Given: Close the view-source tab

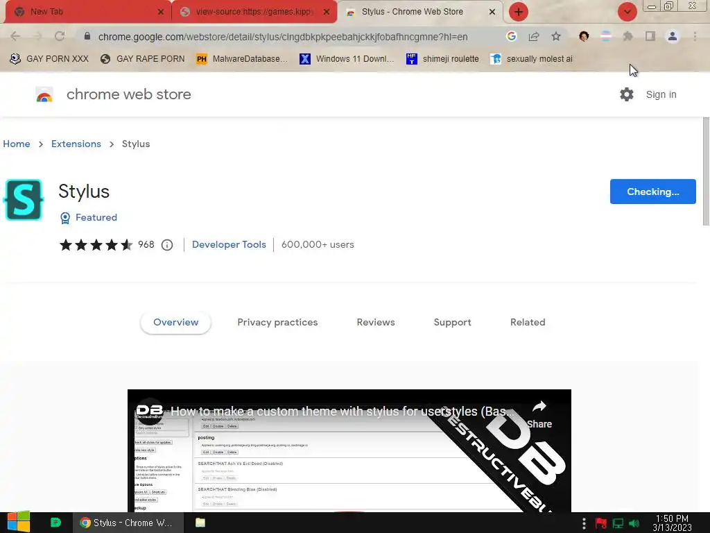Looking at the screenshot, I should 327,12.
